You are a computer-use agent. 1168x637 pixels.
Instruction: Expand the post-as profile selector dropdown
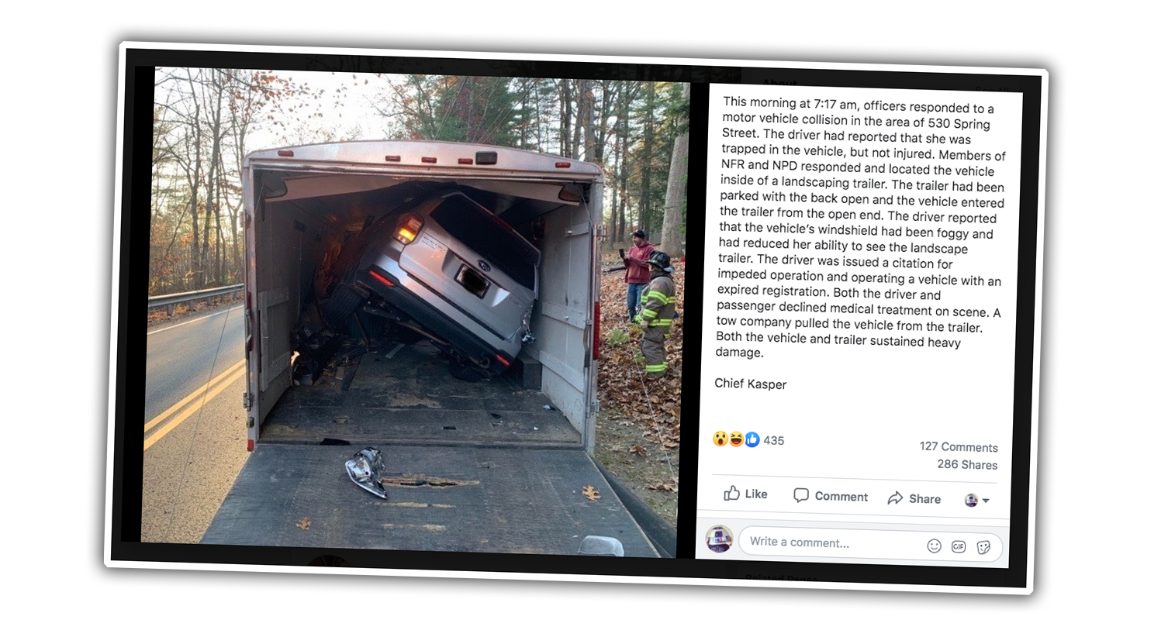[976, 500]
